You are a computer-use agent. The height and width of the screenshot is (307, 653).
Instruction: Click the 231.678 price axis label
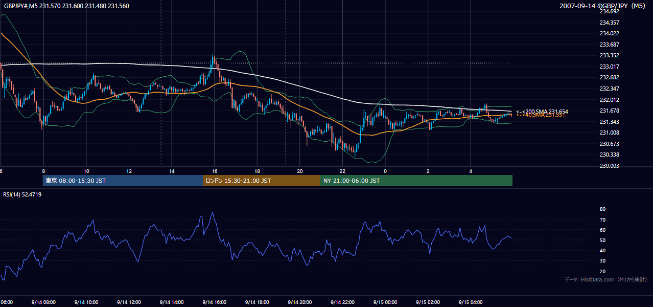tap(610, 111)
